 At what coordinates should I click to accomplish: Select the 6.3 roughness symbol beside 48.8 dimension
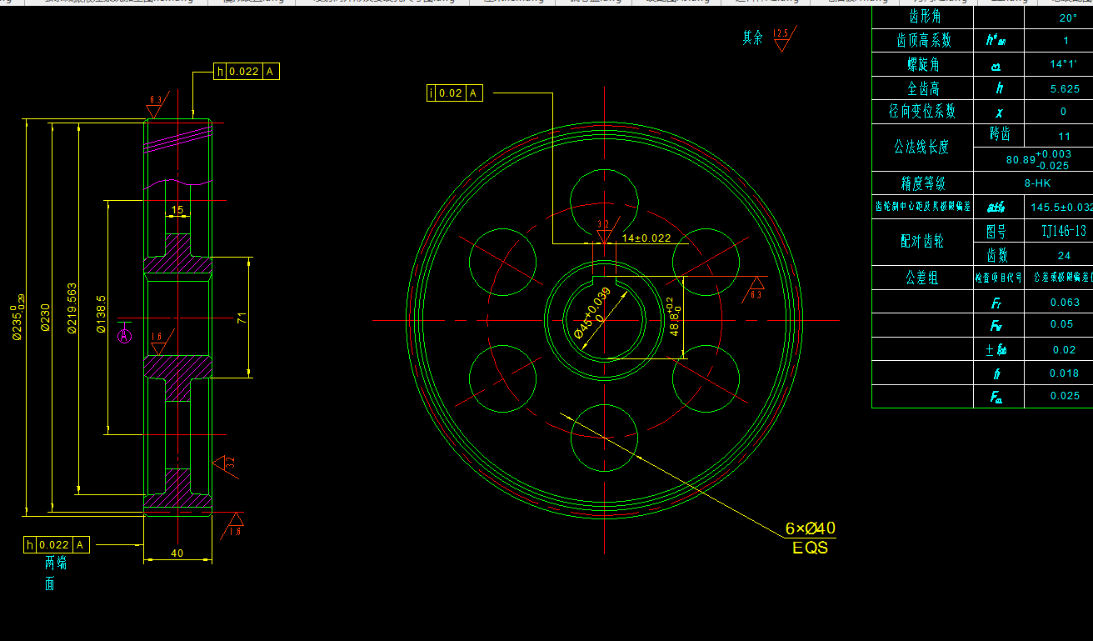(x=756, y=288)
